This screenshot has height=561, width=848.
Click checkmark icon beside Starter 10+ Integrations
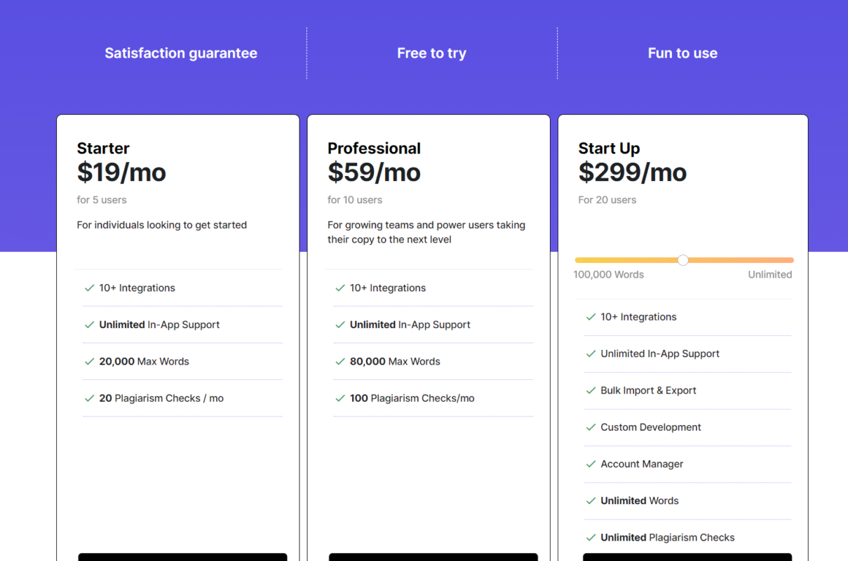click(x=89, y=288)
